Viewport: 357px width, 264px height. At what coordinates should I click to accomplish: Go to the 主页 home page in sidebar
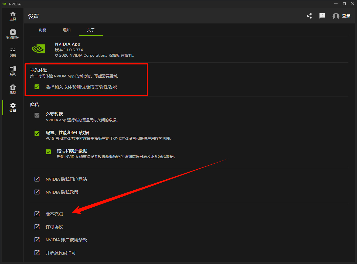coord(13,16)
